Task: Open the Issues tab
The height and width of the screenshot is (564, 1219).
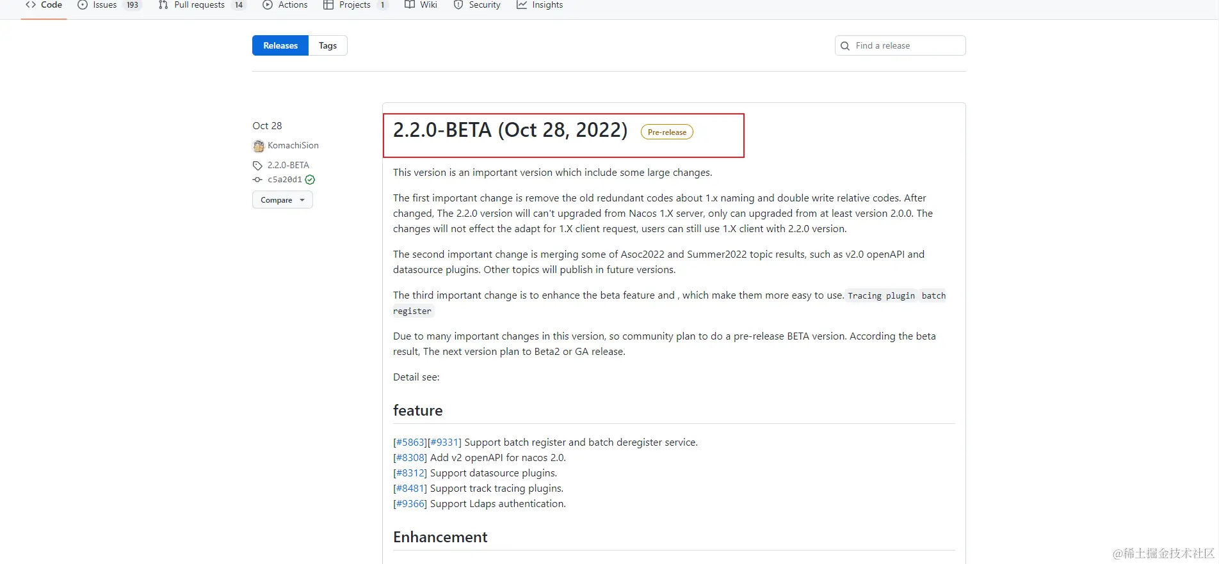Action: (109, 5)
